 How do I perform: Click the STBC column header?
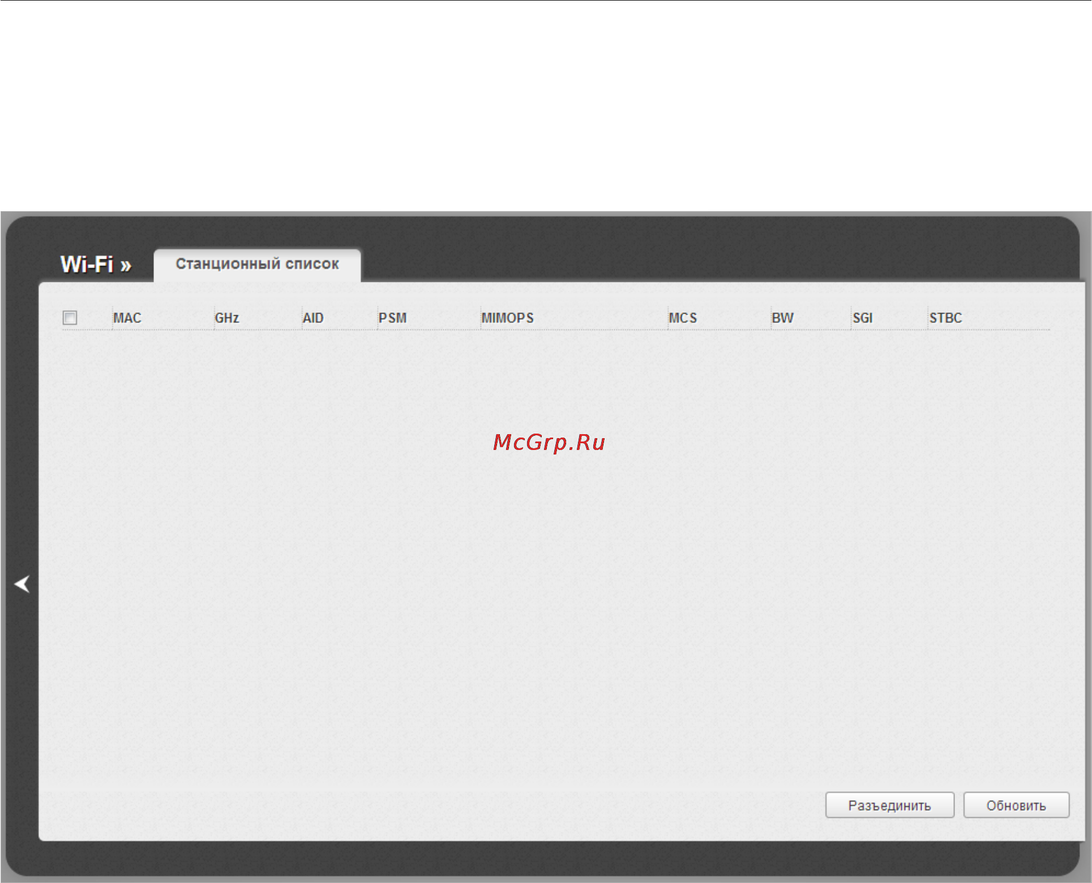(x=945, y=318)
